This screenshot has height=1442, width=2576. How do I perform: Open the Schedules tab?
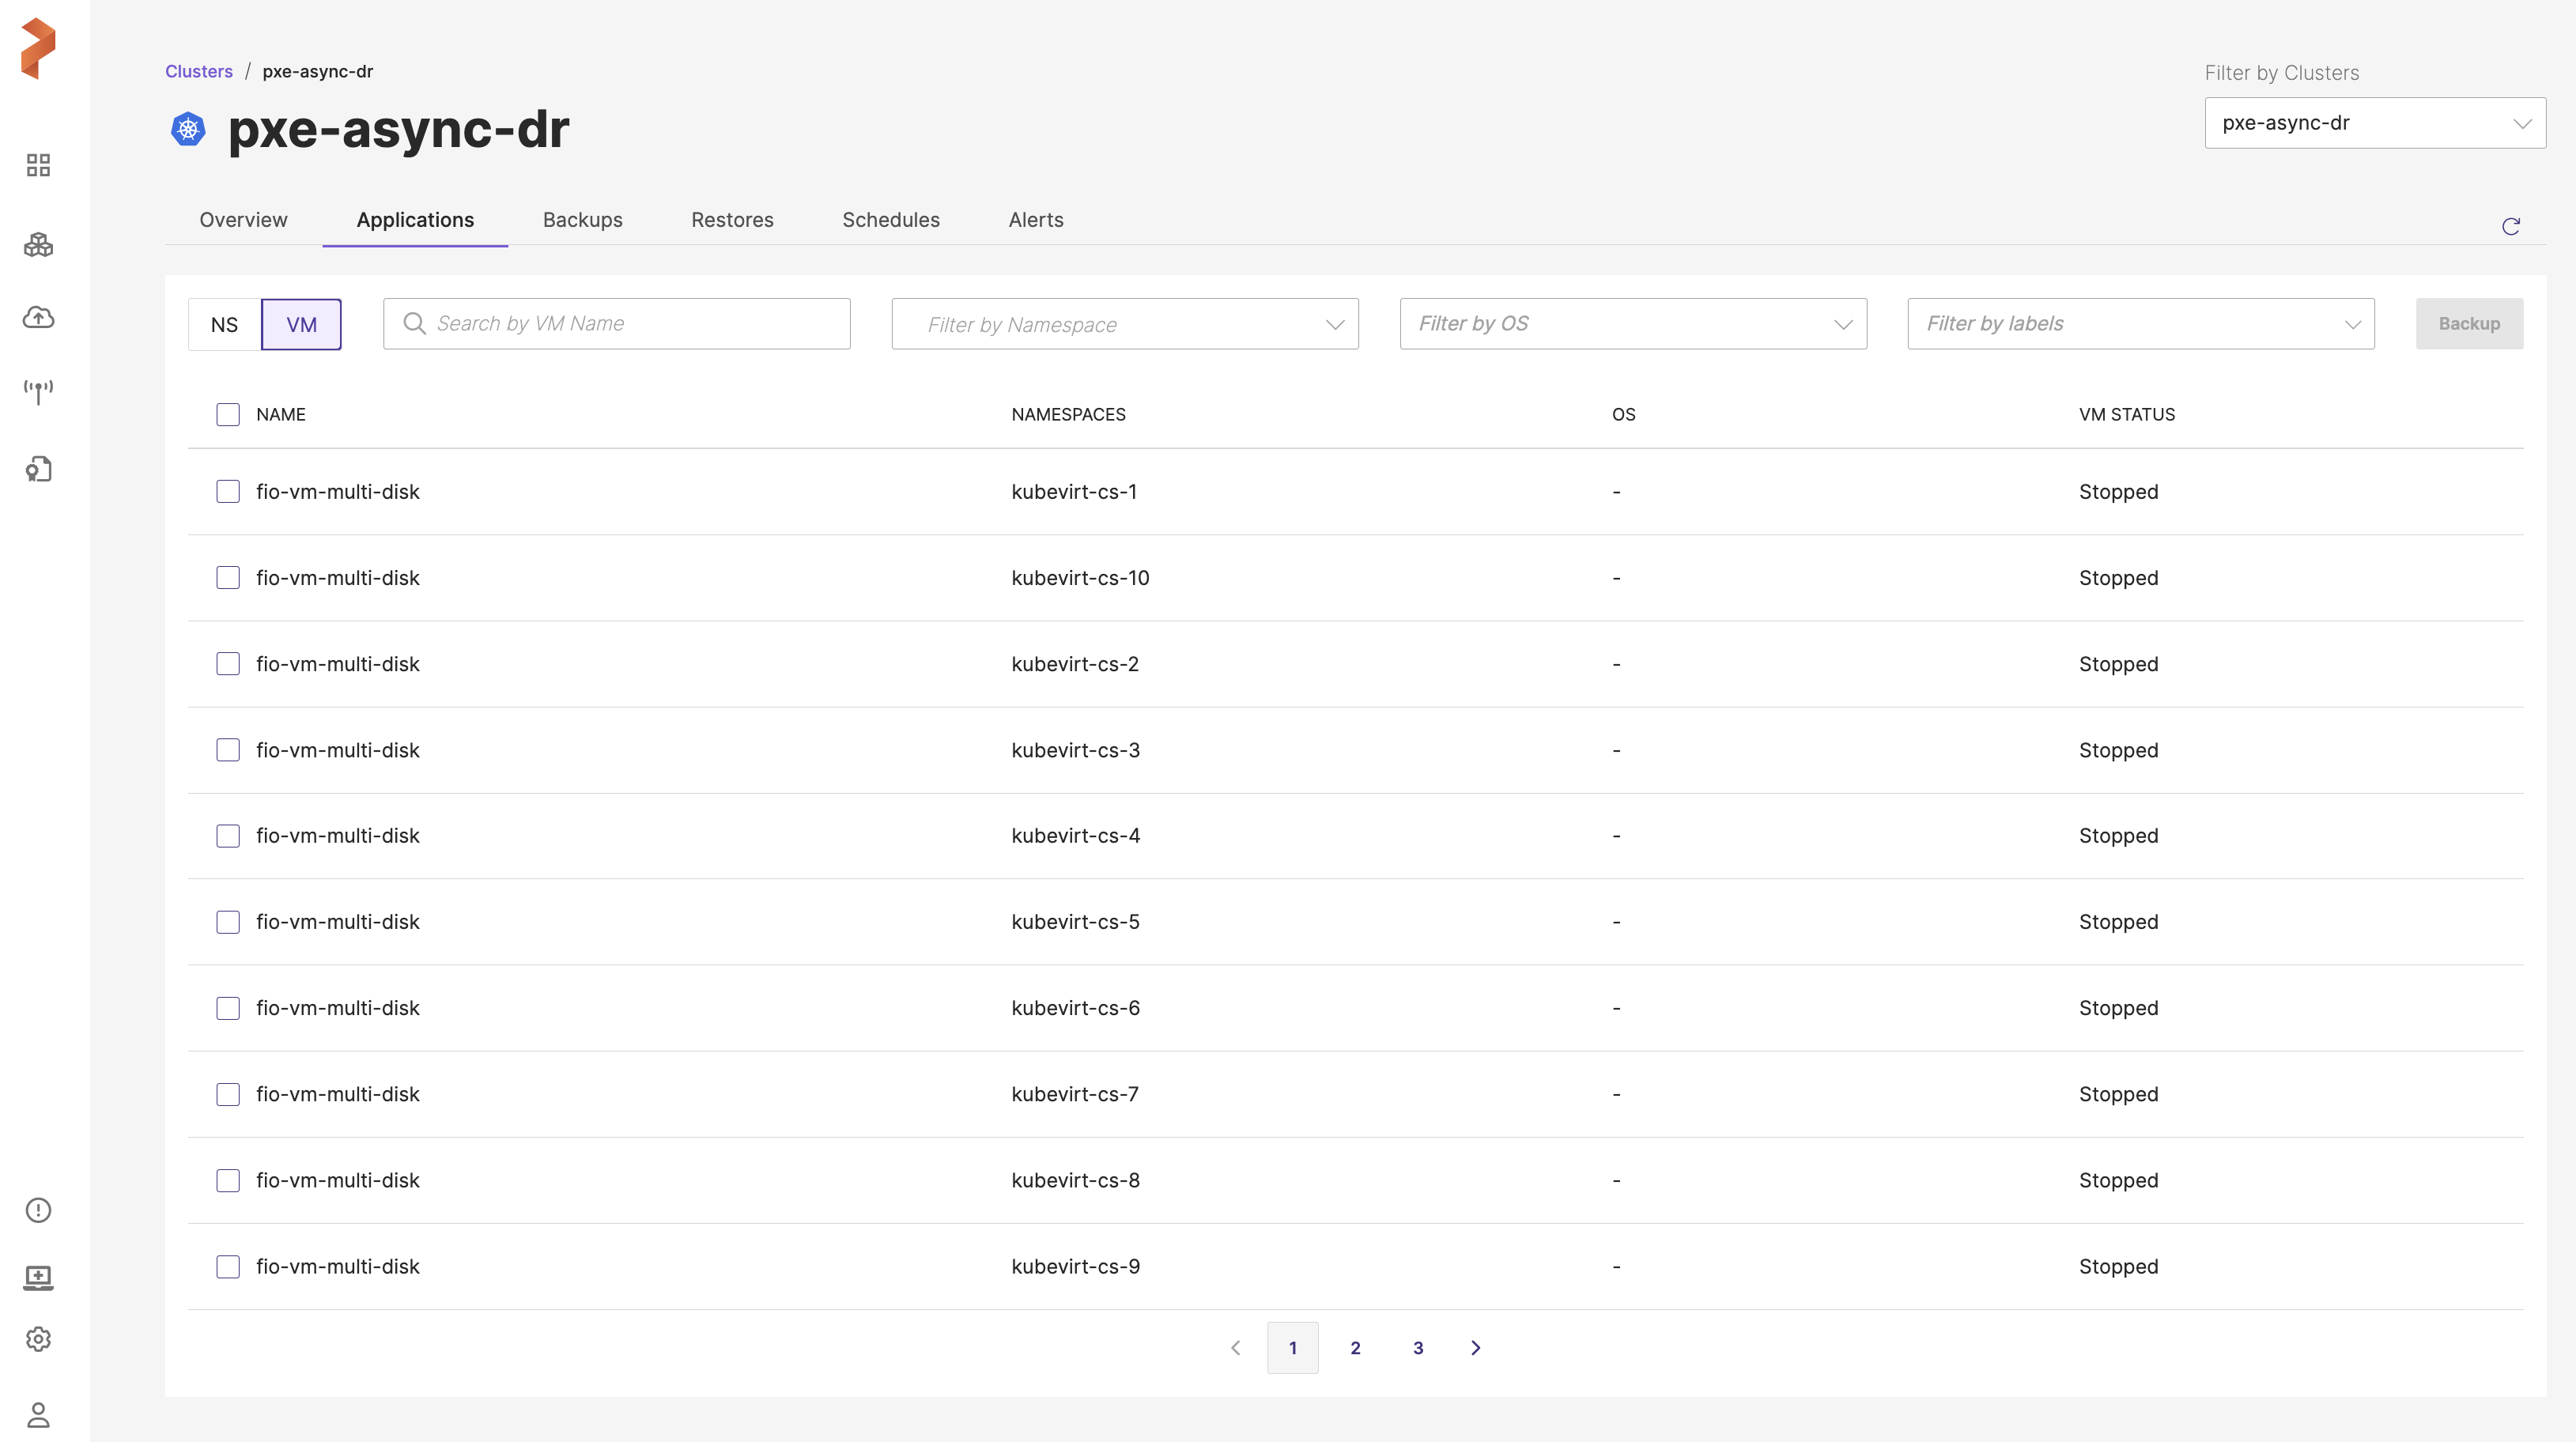(x=890, y=220)
